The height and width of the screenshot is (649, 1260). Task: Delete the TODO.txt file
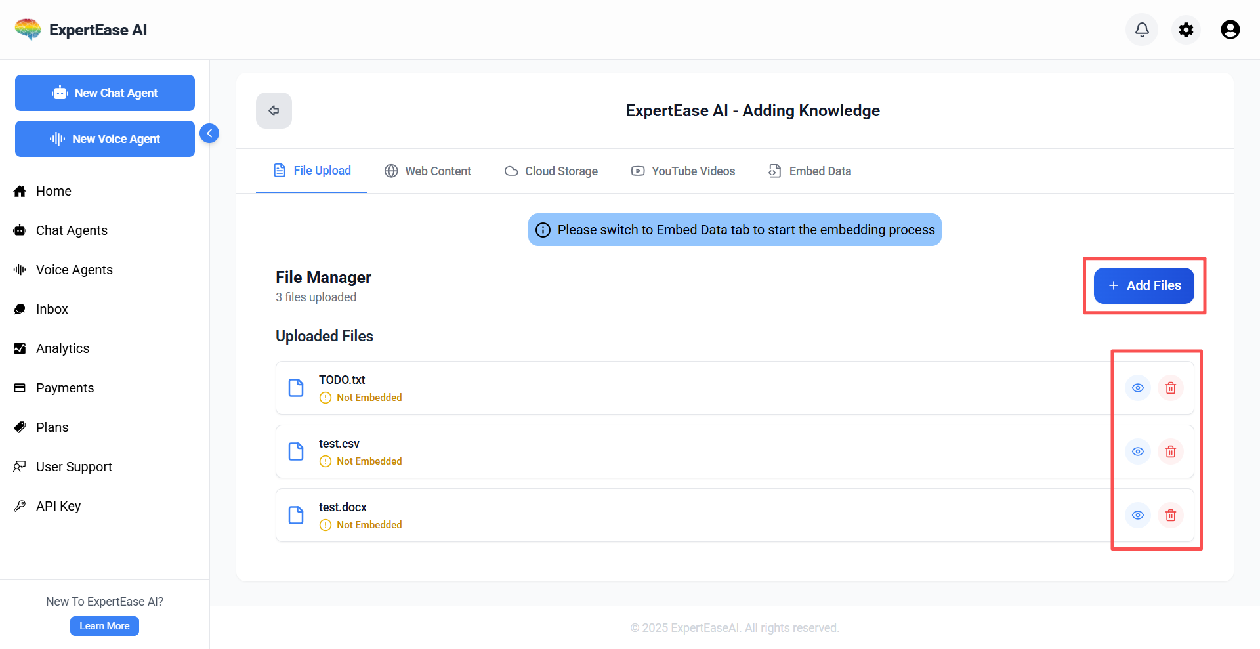coord(1170,388)
